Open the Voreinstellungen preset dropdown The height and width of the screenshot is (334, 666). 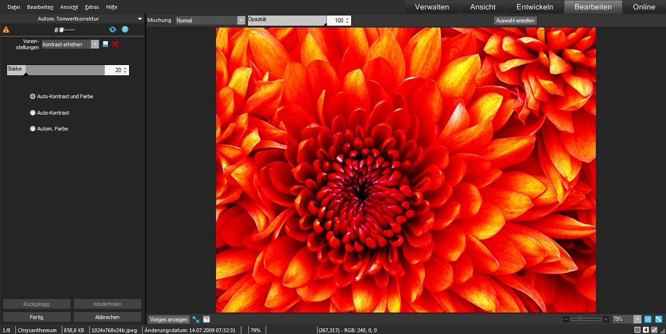click(x=70, y=45)
